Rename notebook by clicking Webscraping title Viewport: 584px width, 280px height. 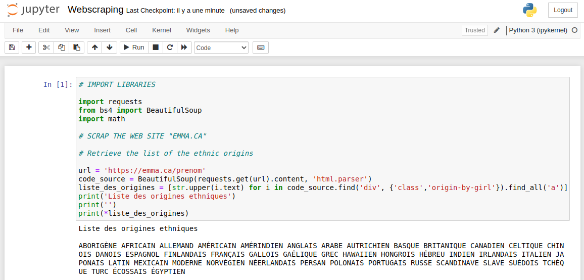pos(95,10)
